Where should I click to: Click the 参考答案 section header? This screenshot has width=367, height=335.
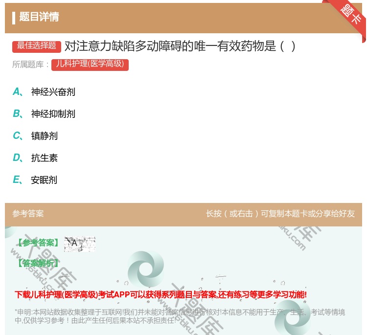click(x=28, y=214)
